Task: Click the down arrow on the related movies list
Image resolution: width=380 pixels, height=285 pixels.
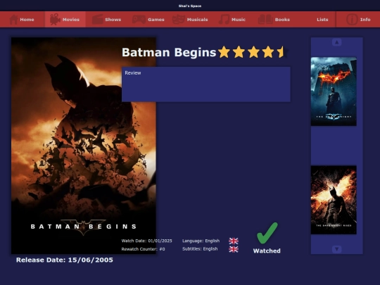Action: (336, 249)
